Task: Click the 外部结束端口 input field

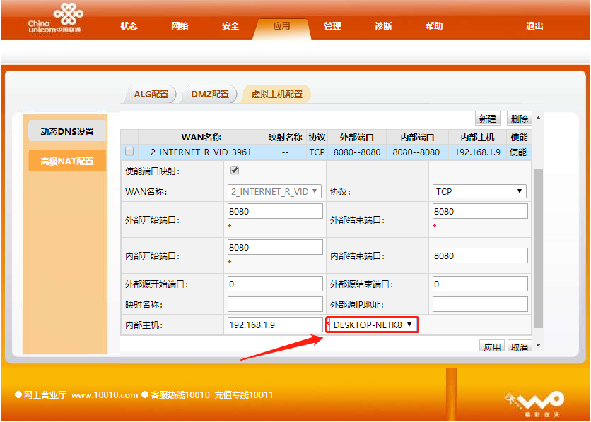Action: 480,212
